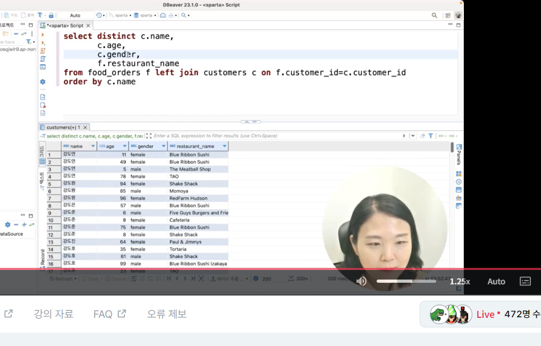Select row number 5 header
Viewport: 541px width, 346px height.
point(54,184)
